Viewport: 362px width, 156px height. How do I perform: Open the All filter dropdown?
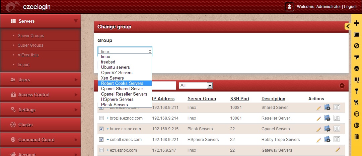coord(196,86)
